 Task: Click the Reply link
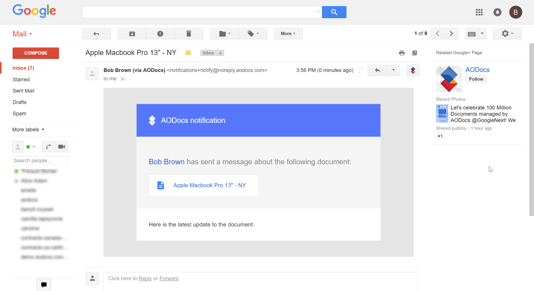(x=145, y=278)
